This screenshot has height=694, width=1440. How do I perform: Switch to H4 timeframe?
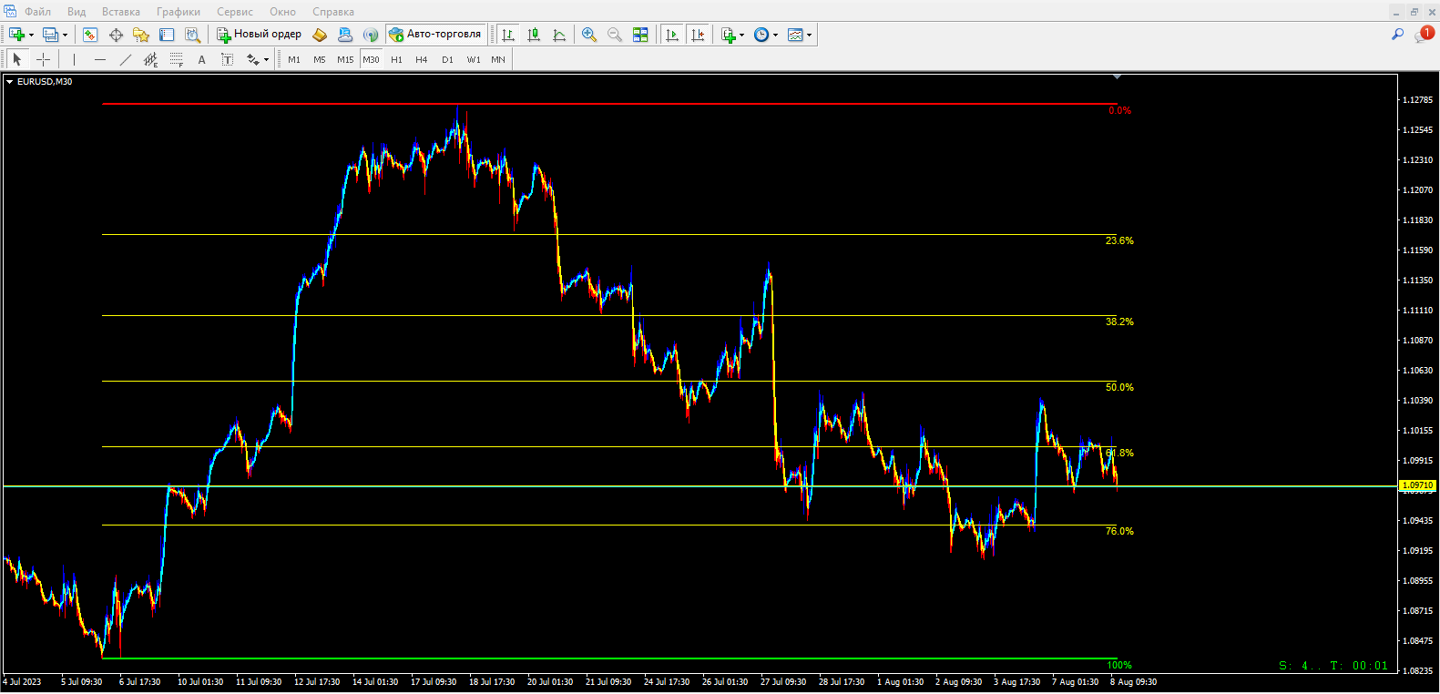(421, 59)
